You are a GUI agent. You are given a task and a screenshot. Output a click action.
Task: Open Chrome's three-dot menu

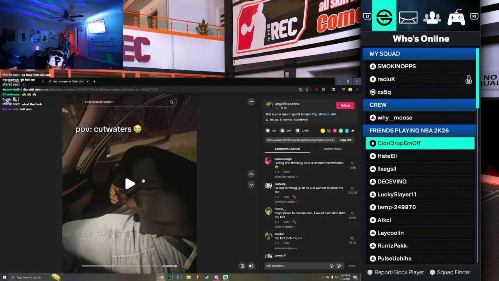pos(357,89)
